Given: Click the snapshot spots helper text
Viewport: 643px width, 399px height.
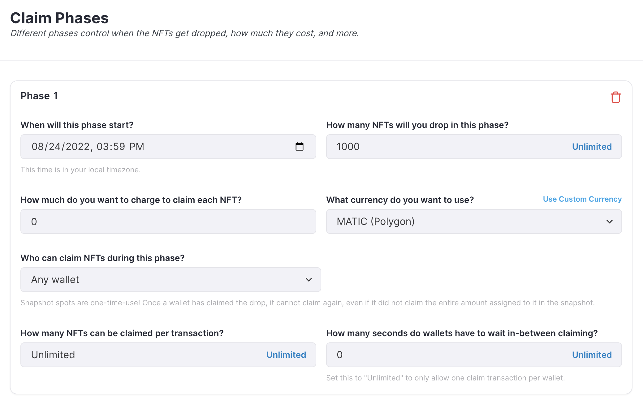Looking at the screenshot, I should (x=307, y=302).
